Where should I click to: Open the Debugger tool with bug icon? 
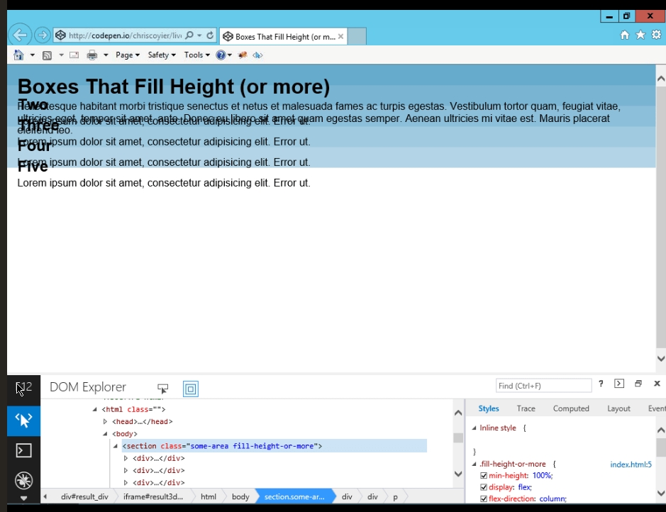23,480
